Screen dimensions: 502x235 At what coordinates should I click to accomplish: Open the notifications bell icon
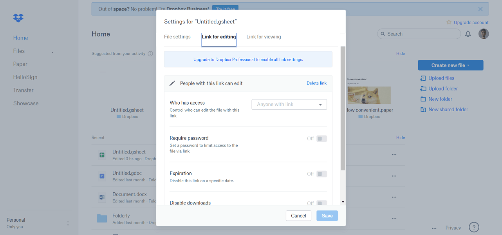[468, 34]
